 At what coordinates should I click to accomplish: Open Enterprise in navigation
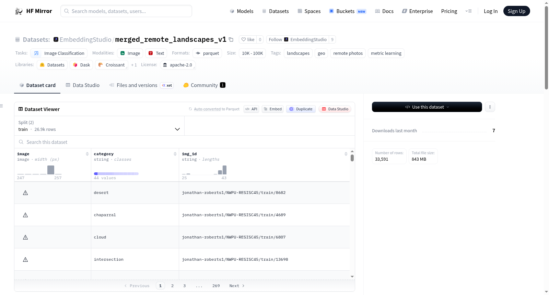point(417,11)
